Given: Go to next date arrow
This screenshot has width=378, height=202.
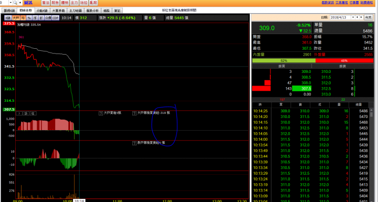Looking at the screenshot, I should [x=361, y=17].
